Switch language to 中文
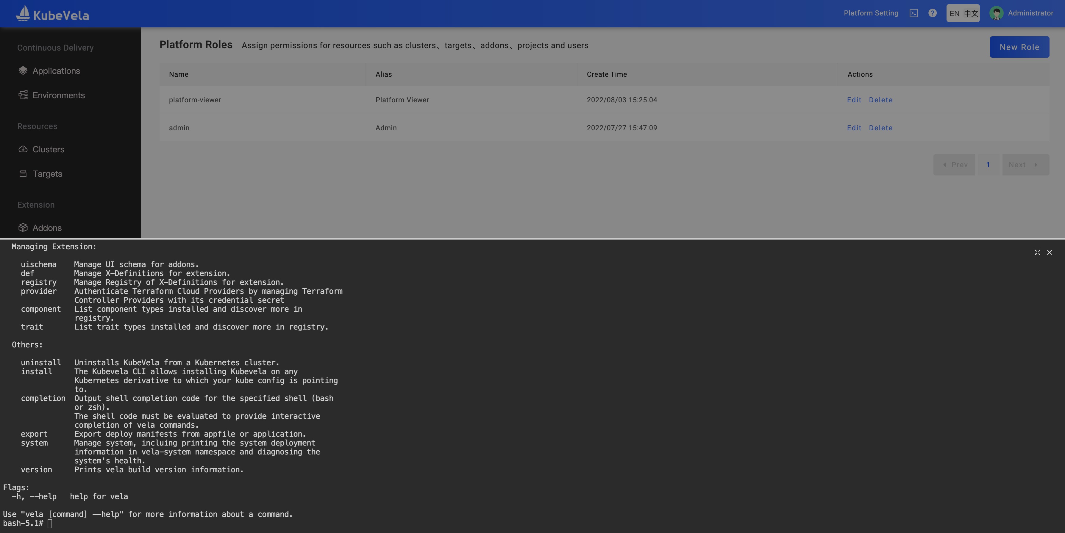 pyautogui.click(x=971, y=13)
